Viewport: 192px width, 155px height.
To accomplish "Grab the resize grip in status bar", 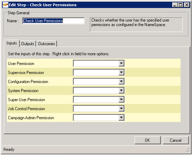I will pos(187,150).
